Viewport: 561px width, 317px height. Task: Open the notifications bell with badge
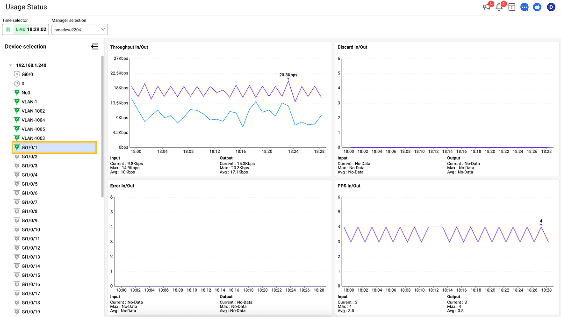click(499, 7)
